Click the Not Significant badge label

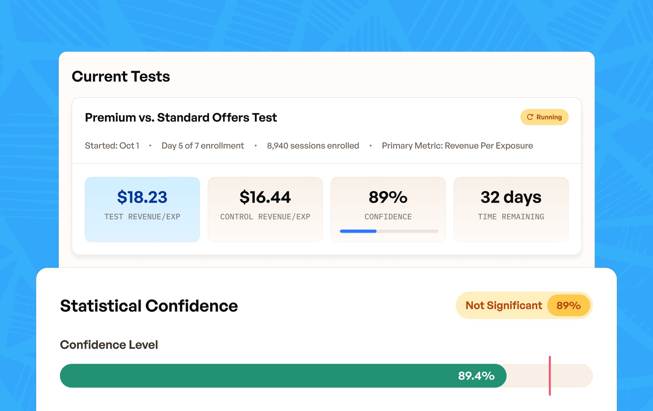503,305
